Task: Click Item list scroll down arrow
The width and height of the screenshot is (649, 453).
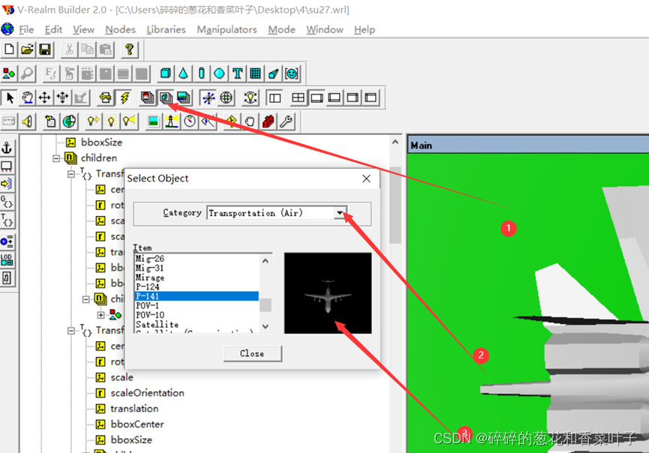Action: click(266, 326)
